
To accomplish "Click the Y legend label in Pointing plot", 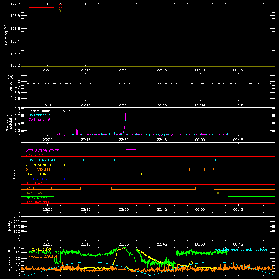I will coord(60,11).
